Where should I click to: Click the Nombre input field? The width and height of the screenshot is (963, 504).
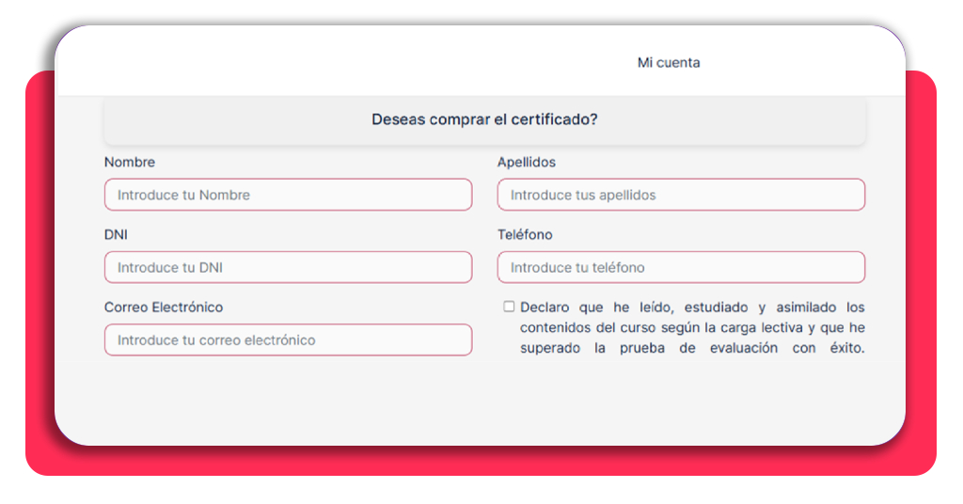coord(288,195)
